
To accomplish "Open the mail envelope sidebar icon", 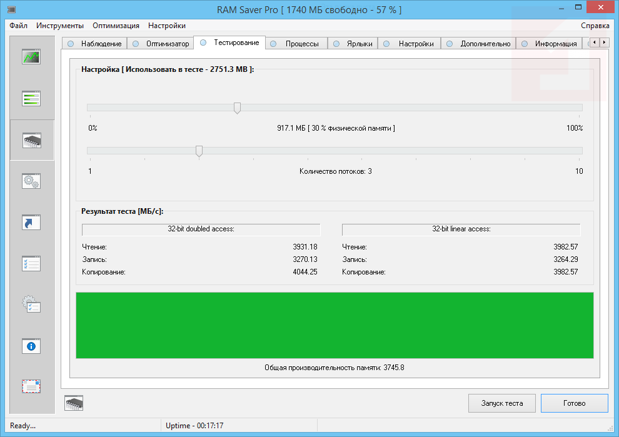I will 31,386.
